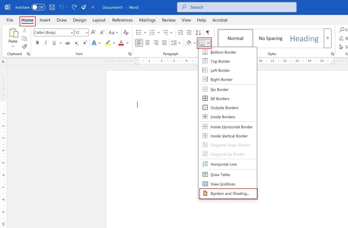Click the Sort icon
348x228 pixels.
[198, 33]
